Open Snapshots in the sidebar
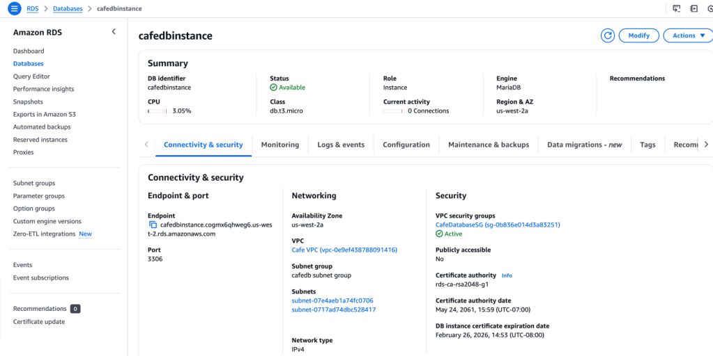The width and height of the screenshot is (713, 356). tap(28, 102)
